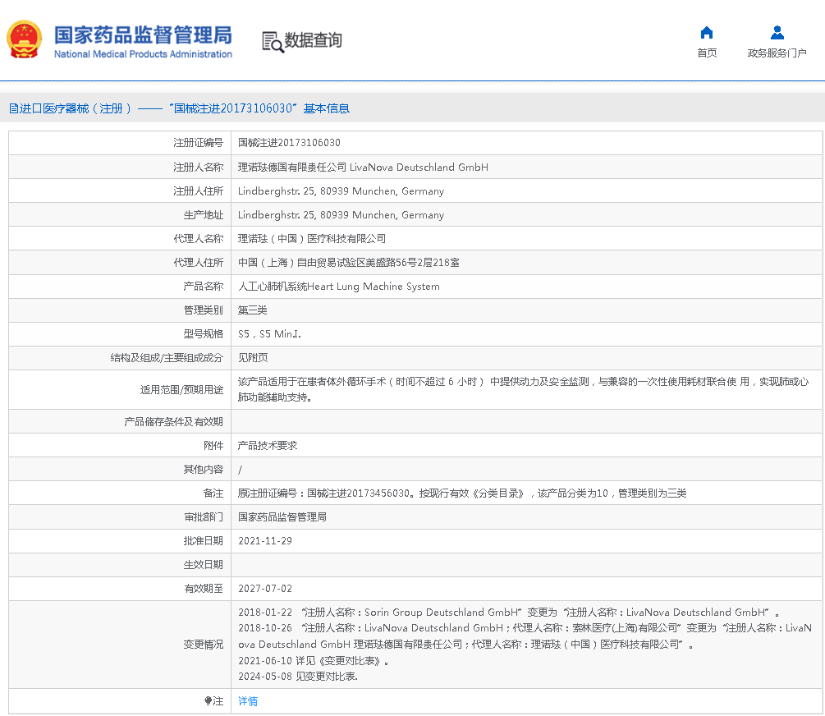Click the 国家药品监督管理局 title text
The image size is (825, 716).
[x=143, y=35]
